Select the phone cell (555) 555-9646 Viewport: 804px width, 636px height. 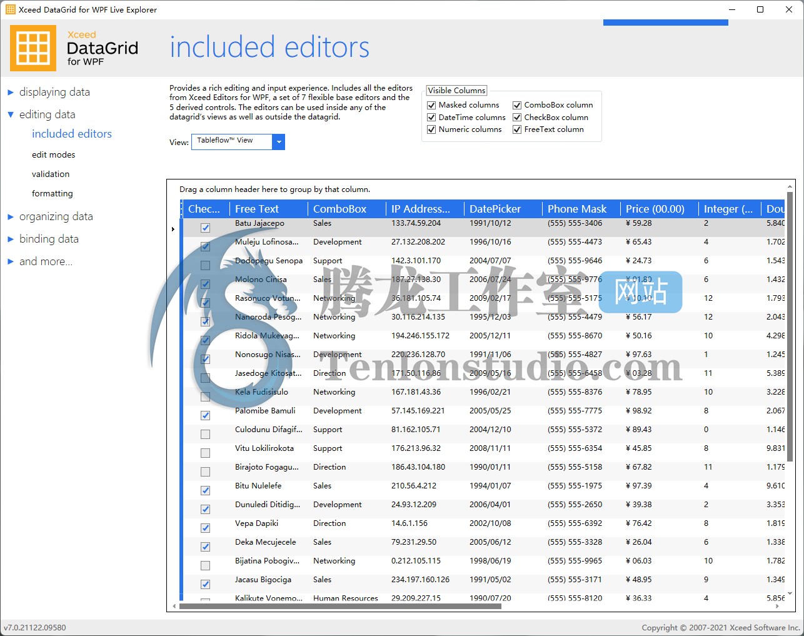coord(575,261)
